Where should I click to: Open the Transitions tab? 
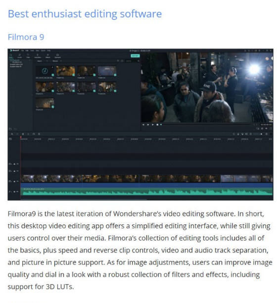[38, 56]
